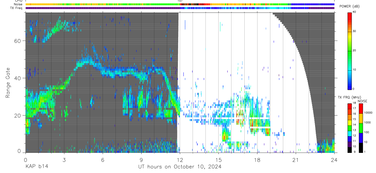
Task: Click the TX Freq row label at top left
Action: [17, 8]
